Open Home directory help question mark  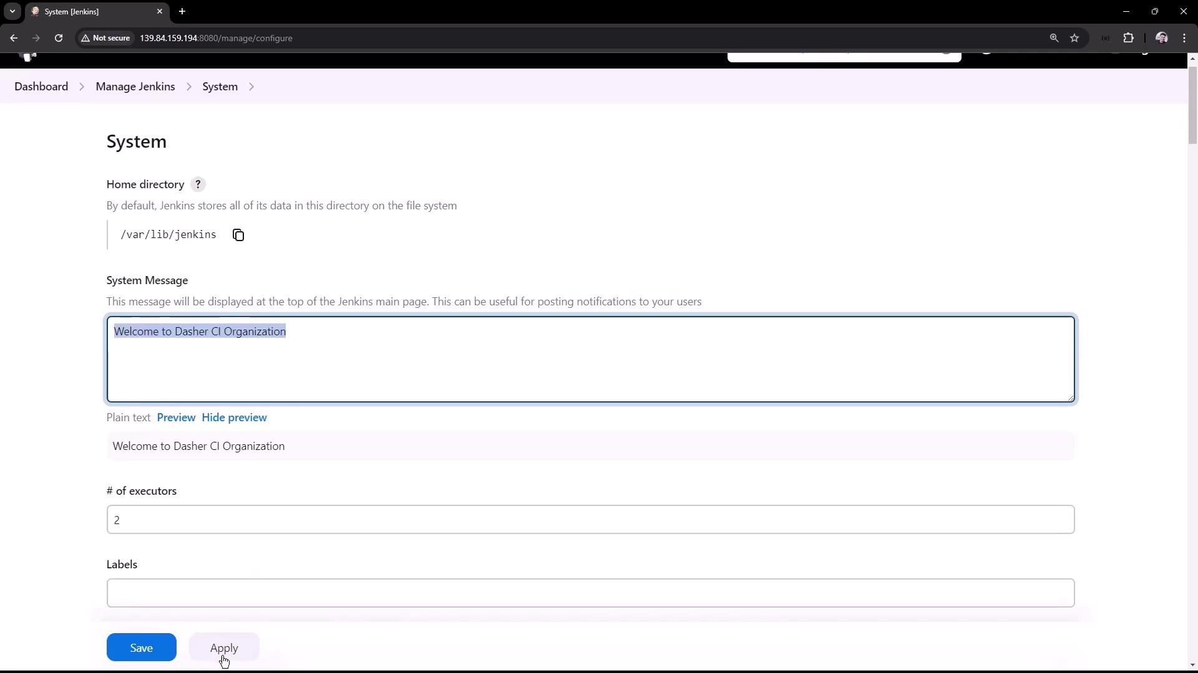pos(198,184)
